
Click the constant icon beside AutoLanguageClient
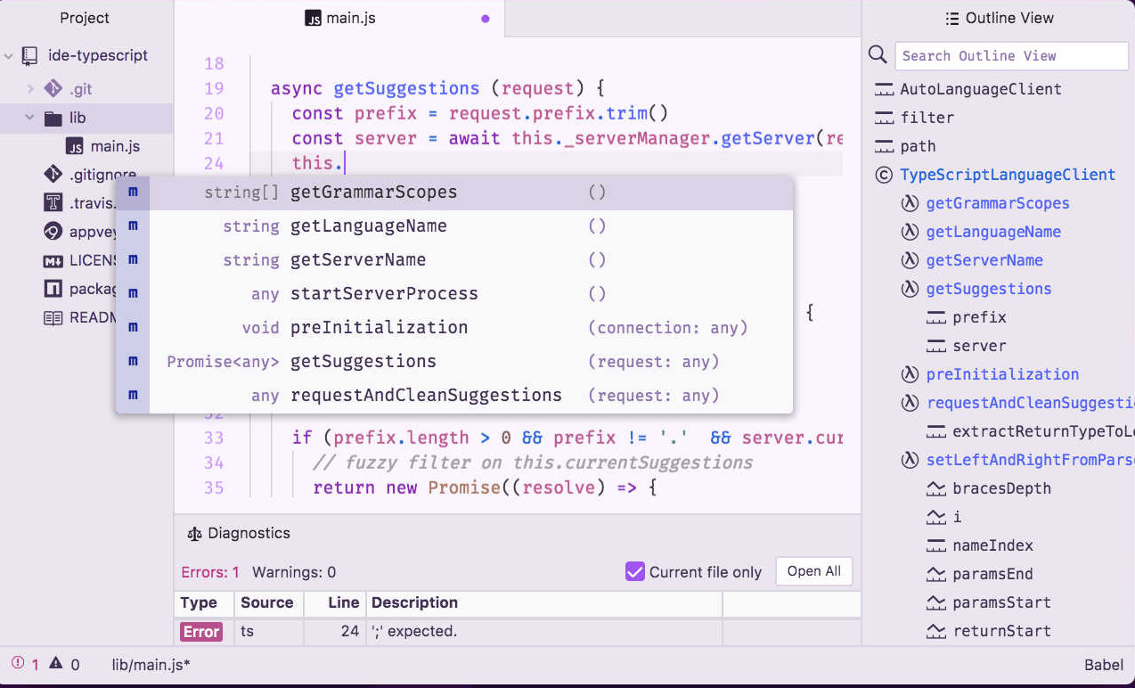point(884,89)
